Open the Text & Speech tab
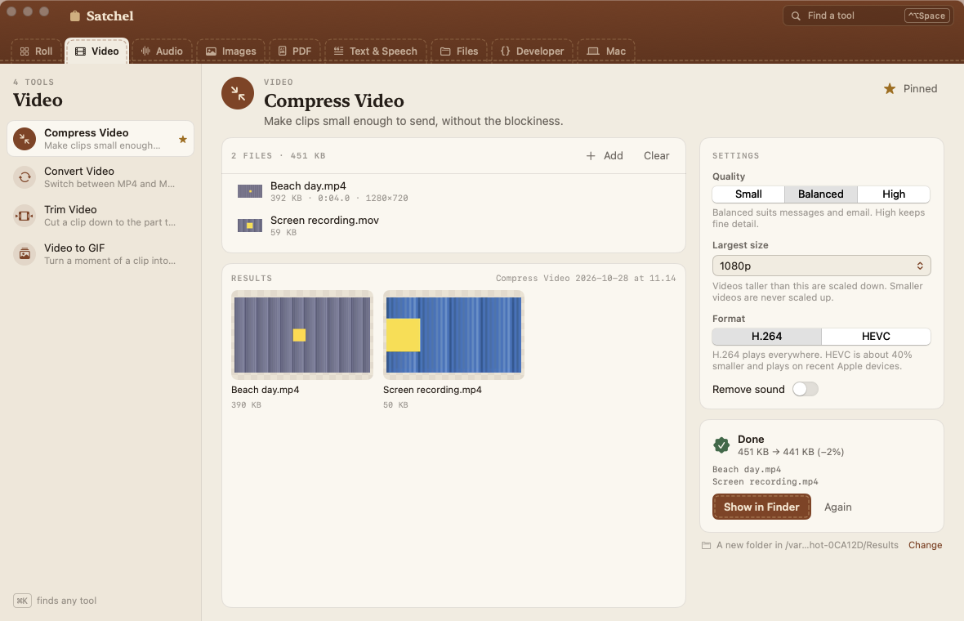This screenshot has width=964, height=621. coord(375,51)
